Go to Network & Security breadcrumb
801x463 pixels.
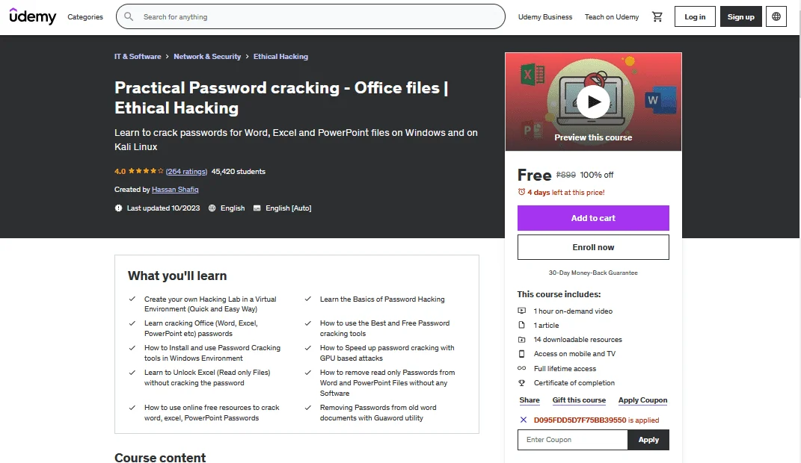click(207, 57)
